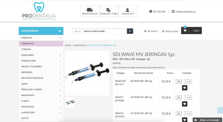Click the Mi cuenta user icon
Screen dimensions: 223x122
click(145, 31)
